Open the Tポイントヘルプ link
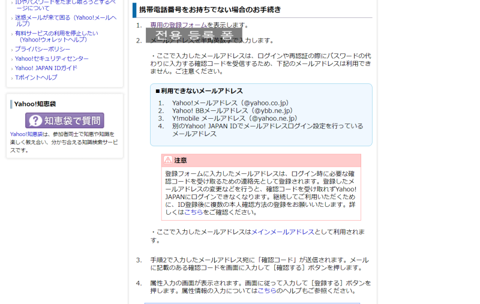480x304 pixels. 36,77
